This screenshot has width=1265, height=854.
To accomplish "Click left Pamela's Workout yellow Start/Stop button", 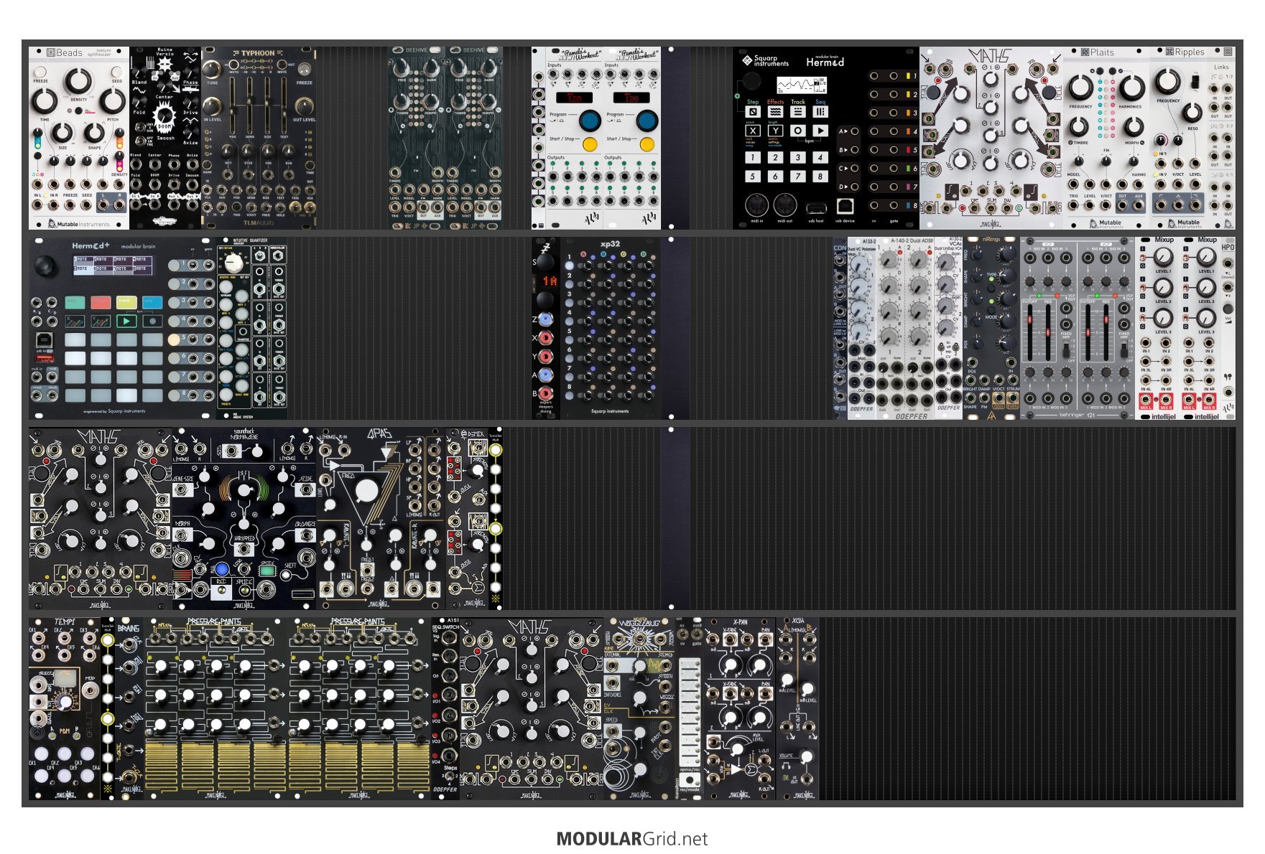I will (590, 144).
